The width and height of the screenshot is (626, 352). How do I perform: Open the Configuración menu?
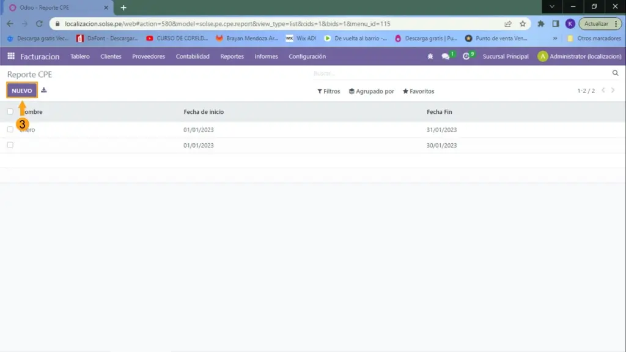[x=307, y=56]
